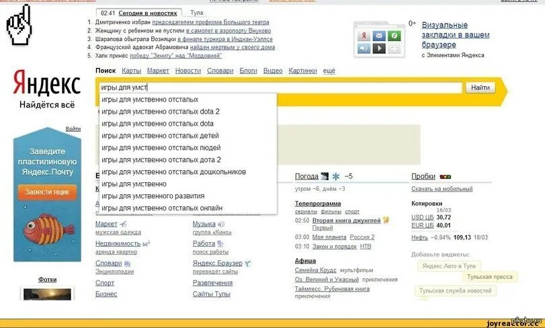Click the speaker bookmark tile icon
Screen dimensions: 545x328
click(364, 48)
